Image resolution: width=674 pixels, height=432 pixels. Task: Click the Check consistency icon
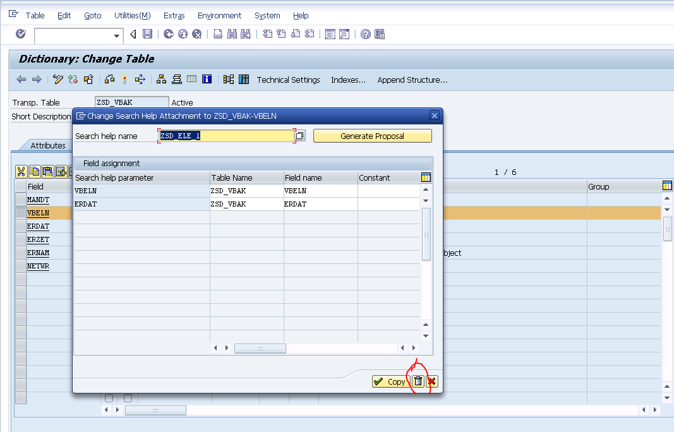point(72,79)
